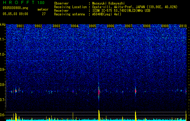The image size is (190, 121).
Task: Click the date stamp 05.05.03 09:00
Action: tap(15, 14)
